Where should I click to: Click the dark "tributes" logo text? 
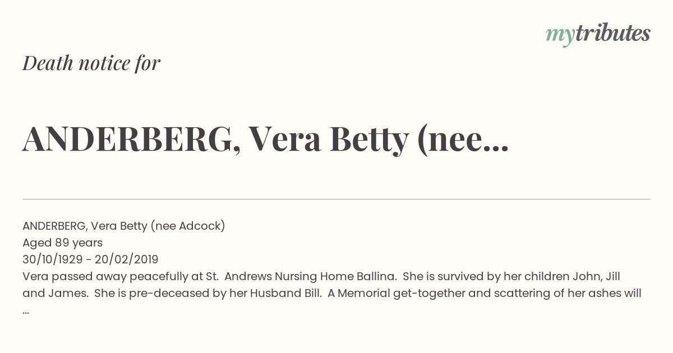pos(612,33)
